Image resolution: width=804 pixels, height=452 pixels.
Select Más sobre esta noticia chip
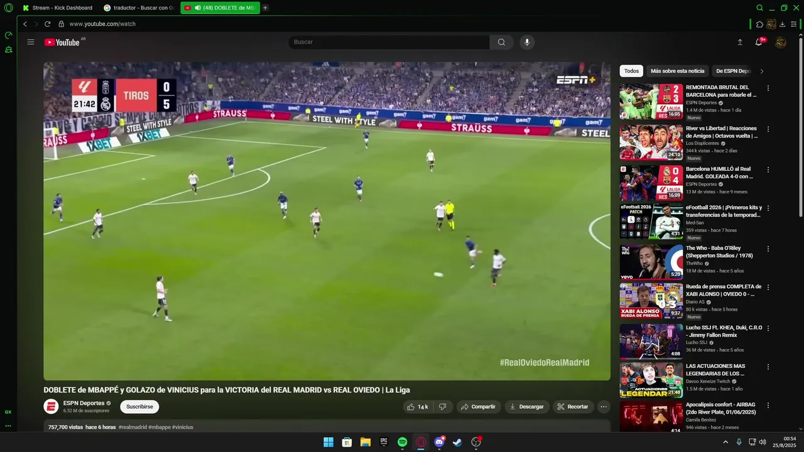(x=677, y=71)
